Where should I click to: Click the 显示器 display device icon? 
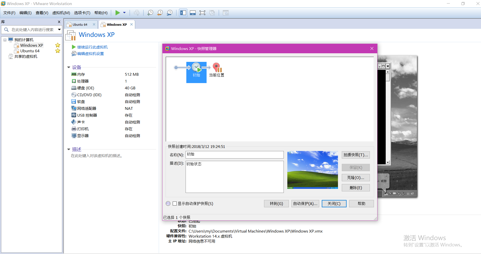click(x=74, y=136)
